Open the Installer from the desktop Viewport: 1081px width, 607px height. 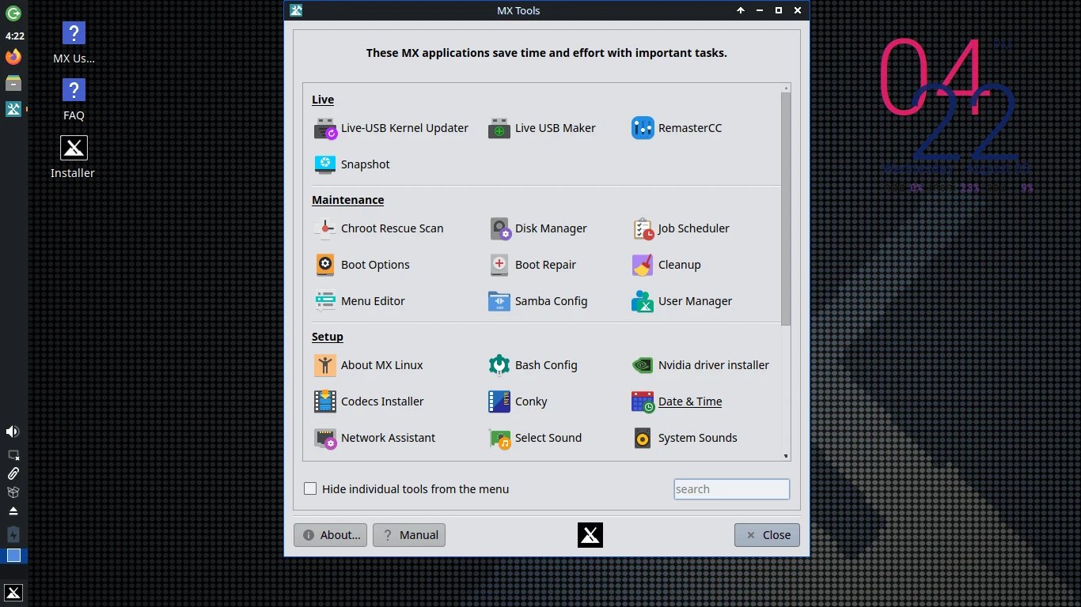[x=73, y=155]
